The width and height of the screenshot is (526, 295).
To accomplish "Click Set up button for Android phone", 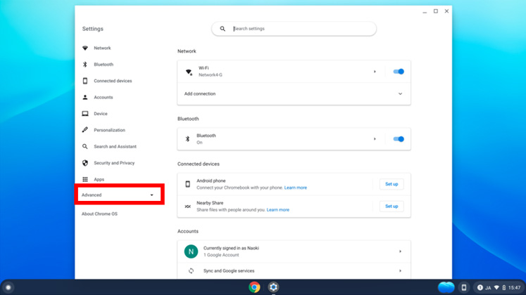I will point(392,184).
